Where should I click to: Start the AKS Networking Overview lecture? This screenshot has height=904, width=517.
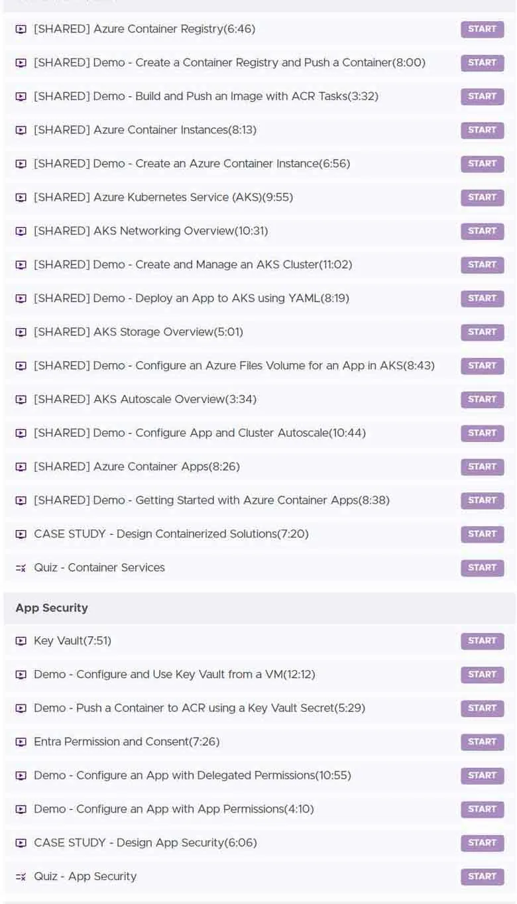pos(483,231)
